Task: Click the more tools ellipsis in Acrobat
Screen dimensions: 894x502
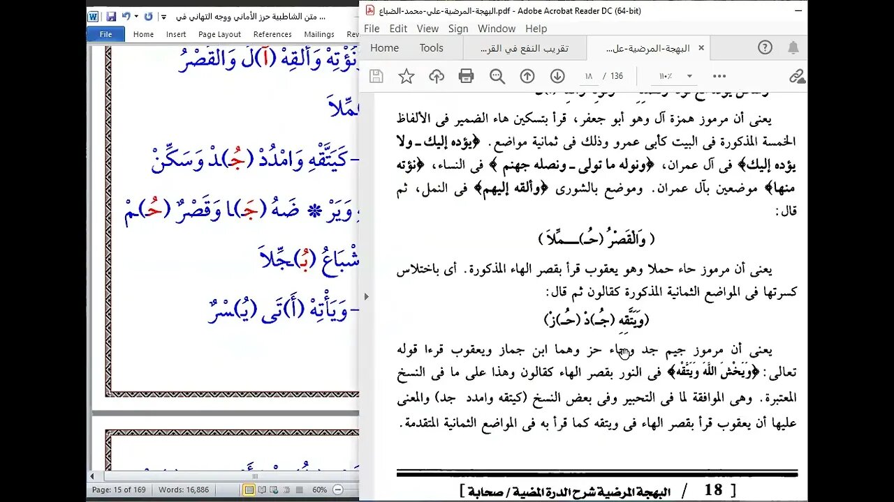Action: point(719,76)
